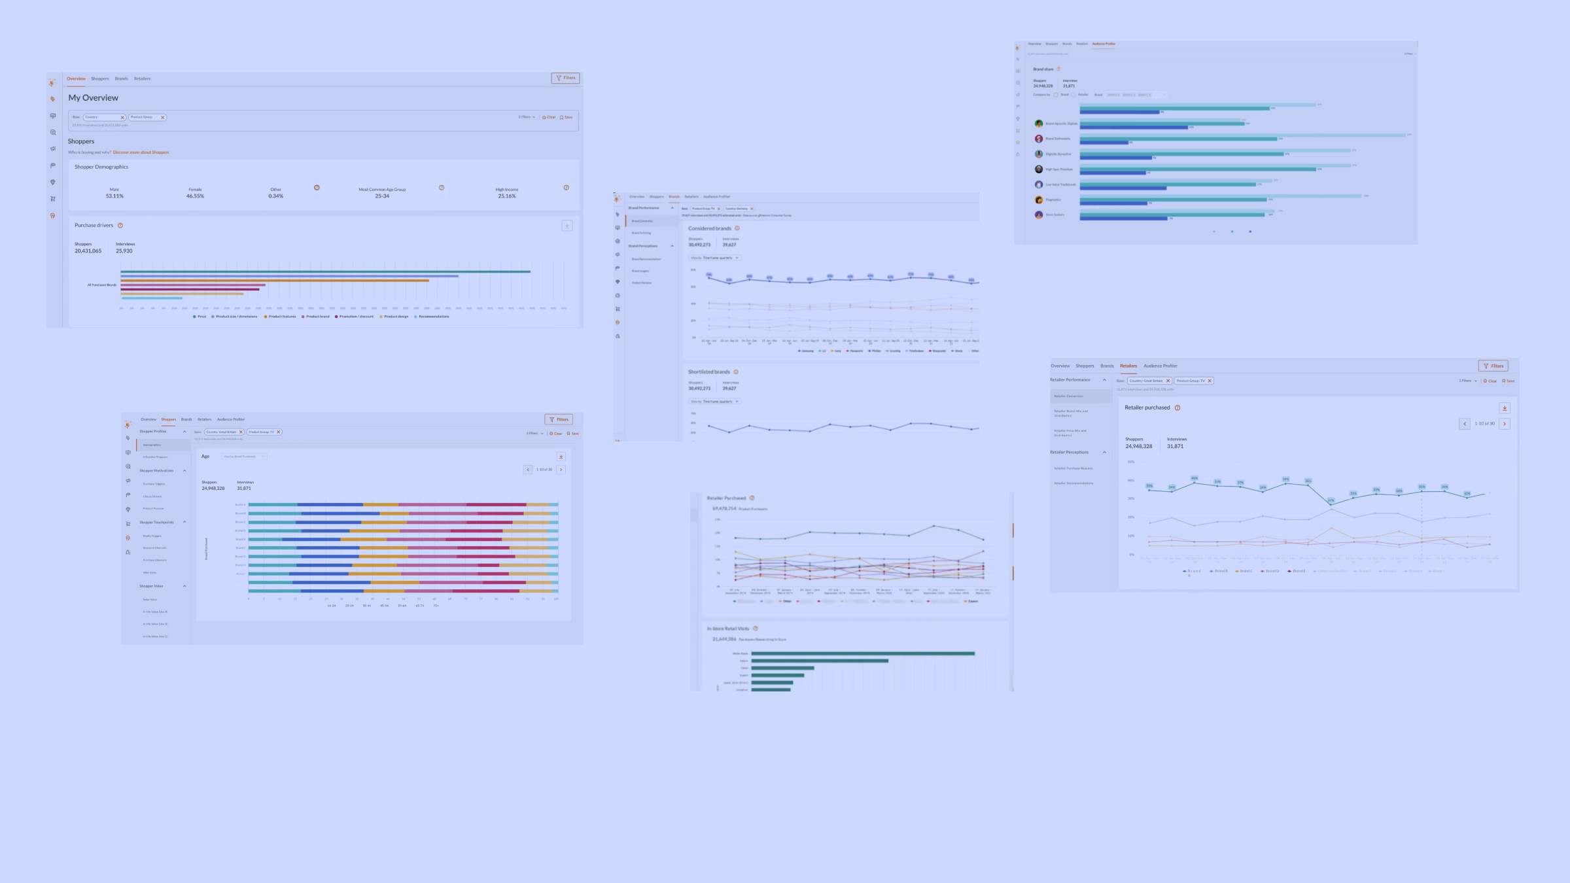Open the Brands tab
The image size is (1570, 883).
click(x=120, y=78)
